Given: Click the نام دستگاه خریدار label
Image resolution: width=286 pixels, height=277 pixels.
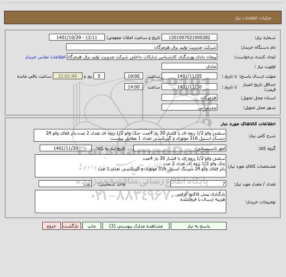Looking at the screenshot, I should tap(258, 47).
